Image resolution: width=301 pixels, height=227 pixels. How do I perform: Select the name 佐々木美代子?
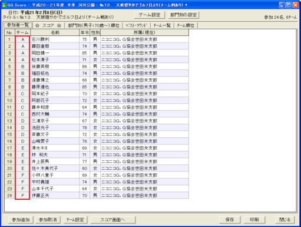[45, 169]
